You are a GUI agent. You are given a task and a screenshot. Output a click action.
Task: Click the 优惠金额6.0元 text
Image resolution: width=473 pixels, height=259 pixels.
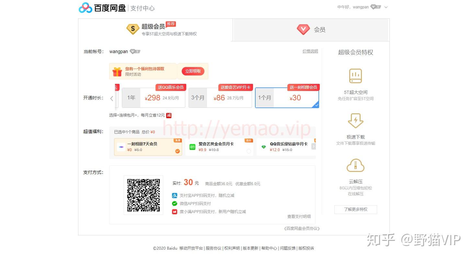(248, 184)
